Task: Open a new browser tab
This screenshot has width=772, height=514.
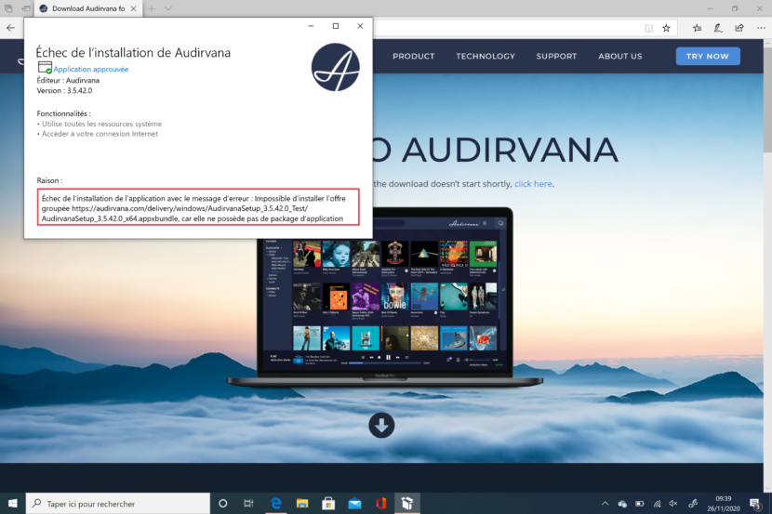Action: point(152,8)
